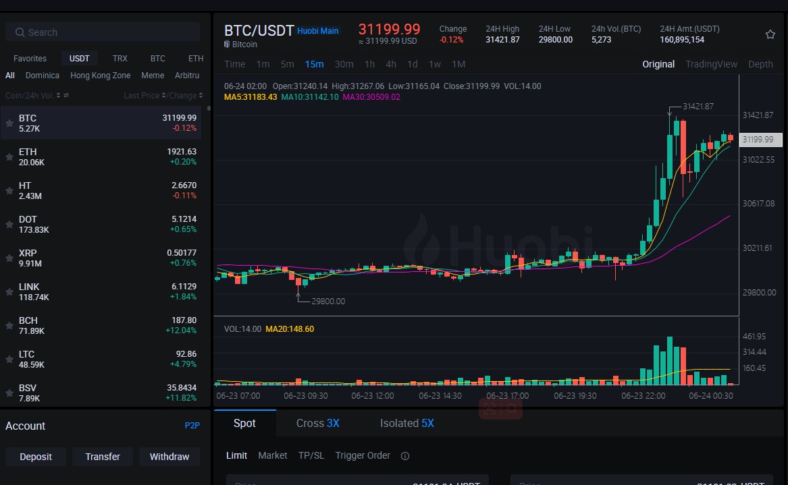788x485 pixels.
Task: Click the Transfer button
Action: click(103, 457)
